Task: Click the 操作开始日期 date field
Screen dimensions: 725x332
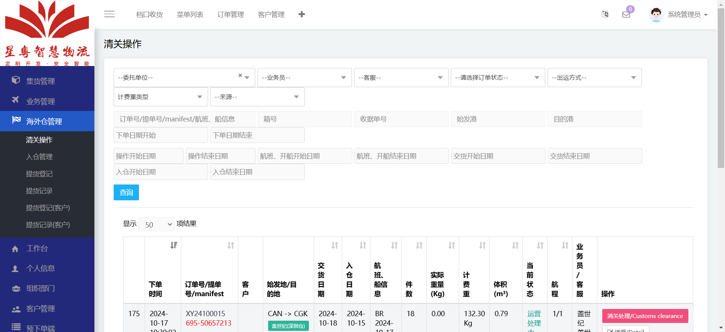Action: [x=148, y=156]
